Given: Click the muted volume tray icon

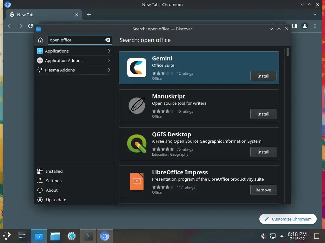Looking at the screenshot, I should pyautogui.click(x=263, y=236).
